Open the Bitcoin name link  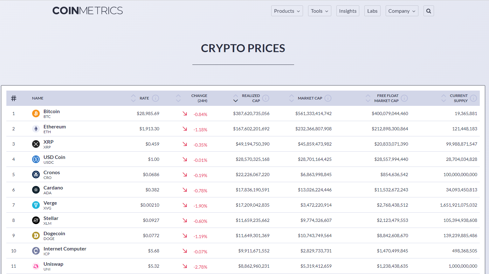(x=52, y=112)
